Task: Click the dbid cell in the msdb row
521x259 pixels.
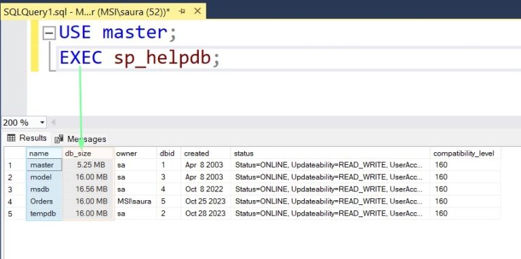Action: pyautogui.click(x=169, y=189)
